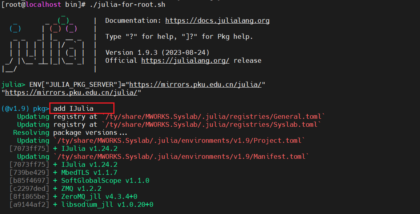Click the Manifest.toml environment path
This screenshot has width=420, height=214.
click(x=181, y=157)
